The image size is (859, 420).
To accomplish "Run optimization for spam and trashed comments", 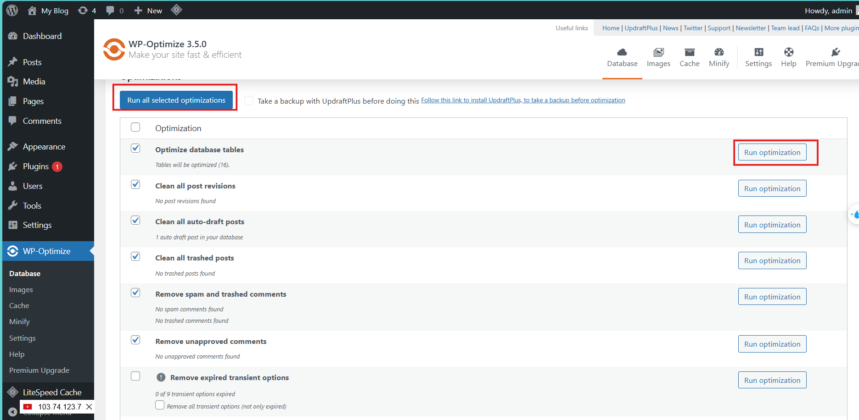I will (772, 297).
